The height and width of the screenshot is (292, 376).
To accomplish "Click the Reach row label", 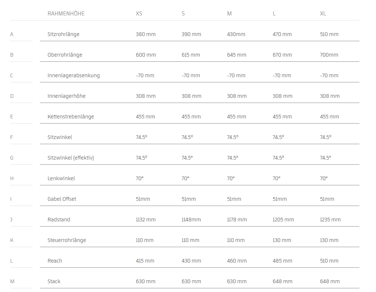I will (x=55, y=261).
